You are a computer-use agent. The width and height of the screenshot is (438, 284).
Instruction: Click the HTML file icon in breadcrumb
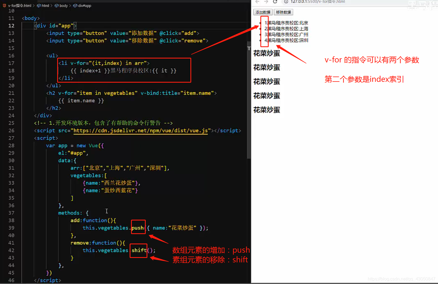click(4, 6)
